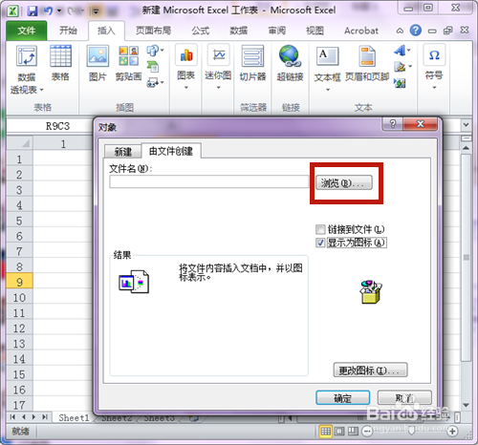Click the Signature Line icon

400,67
